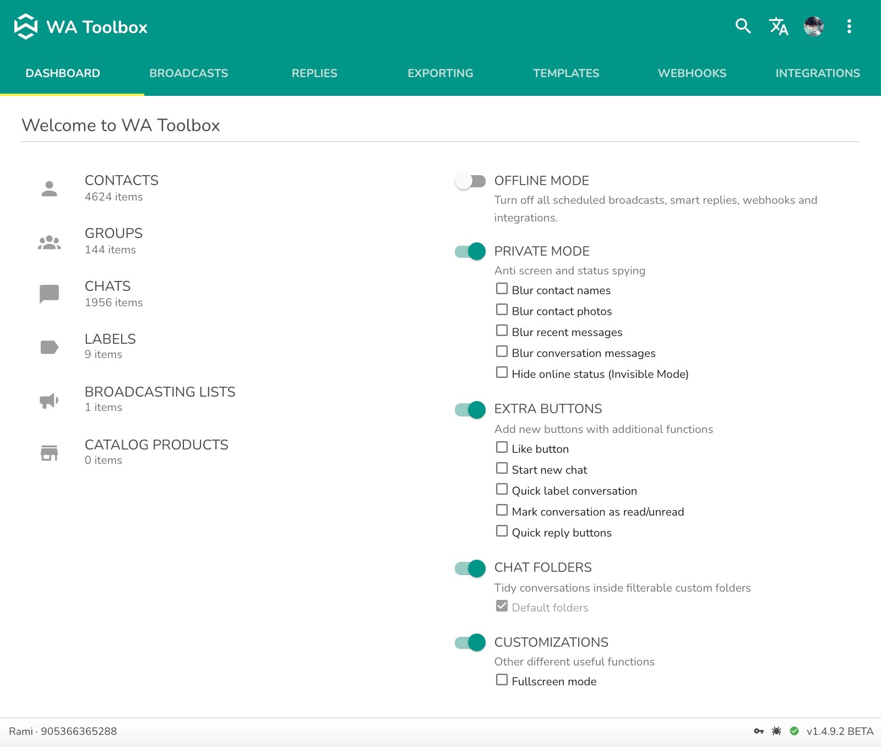Check Start new chat option
The image size is (881, 747).
click(x=502, y=468)
